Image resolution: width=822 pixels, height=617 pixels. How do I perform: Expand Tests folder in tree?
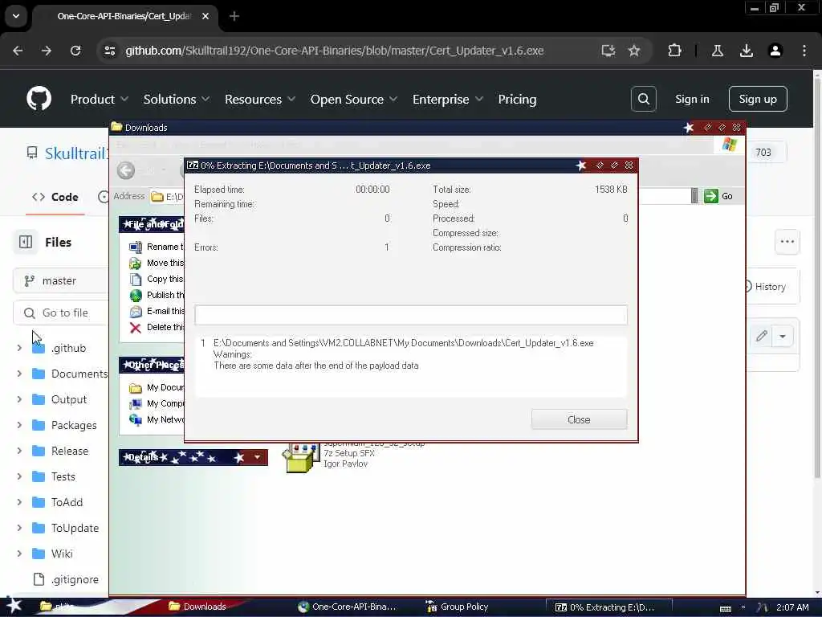pyautogui.click(x=19, y=476)
